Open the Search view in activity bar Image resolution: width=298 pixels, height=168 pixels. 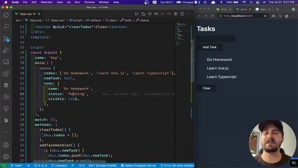coord(6,27)
